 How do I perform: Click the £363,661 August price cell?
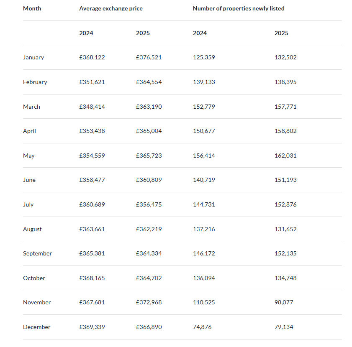[x=92, y=229]
